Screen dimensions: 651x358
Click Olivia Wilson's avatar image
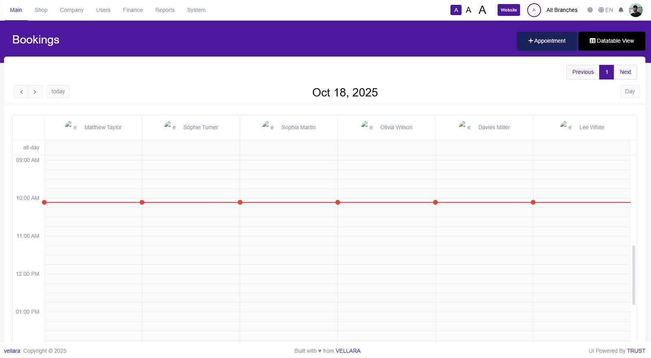click(365, 125)
